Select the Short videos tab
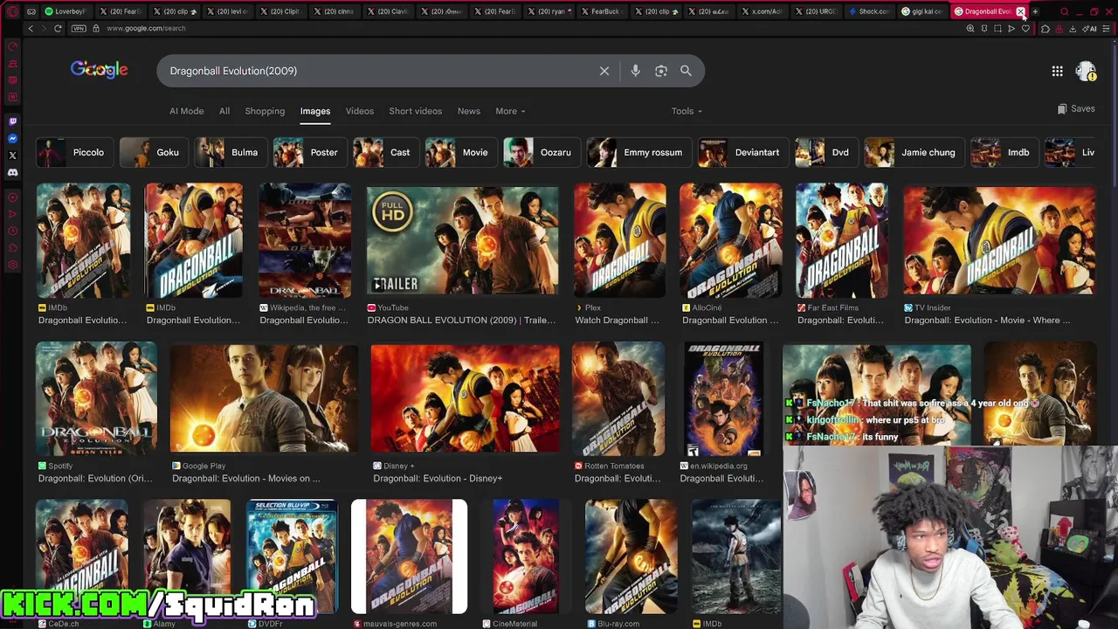1118x629 pixels. (415, 111)
